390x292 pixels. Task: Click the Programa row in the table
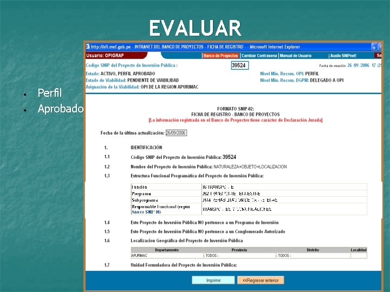point(249,194)
